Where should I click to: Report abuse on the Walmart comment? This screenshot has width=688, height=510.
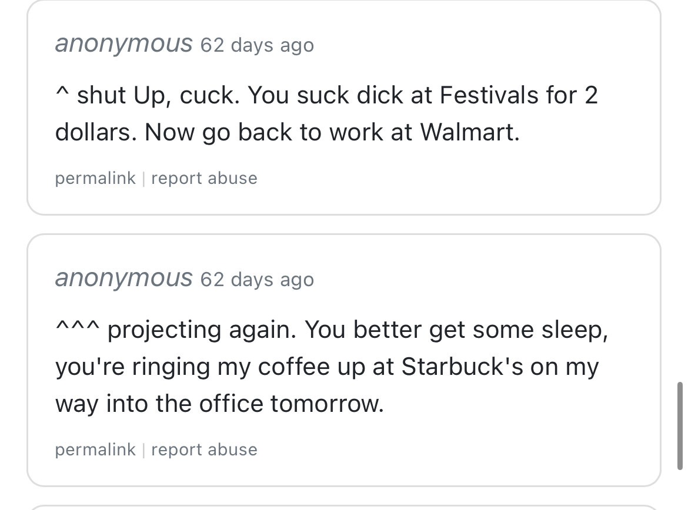tap(204, 178)
